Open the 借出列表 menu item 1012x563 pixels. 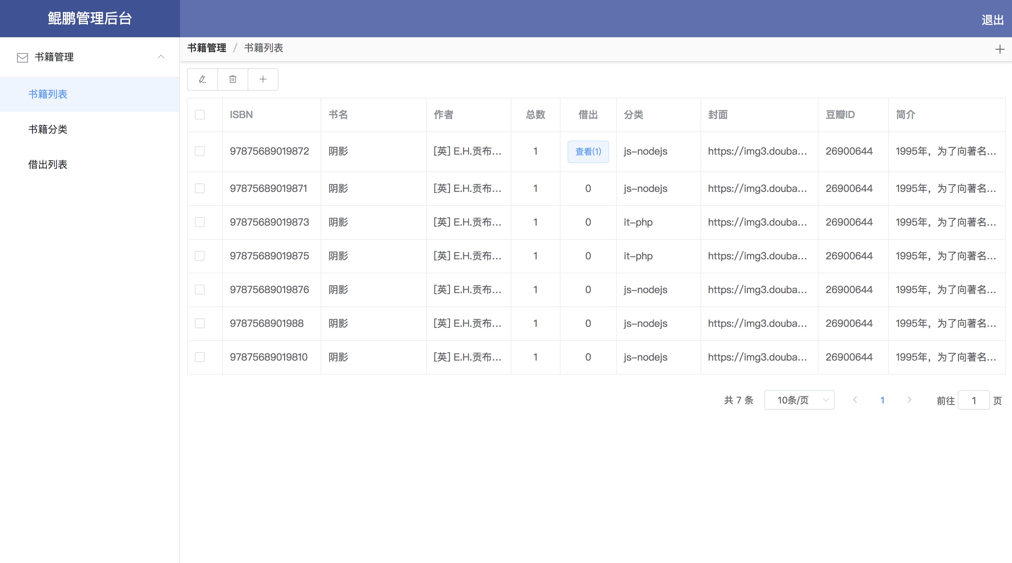click(x=48, y=164)
